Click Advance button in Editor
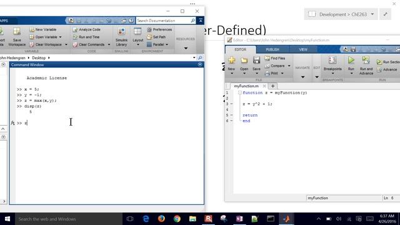This screenshot has height=225, width=400. coord(387,69)
